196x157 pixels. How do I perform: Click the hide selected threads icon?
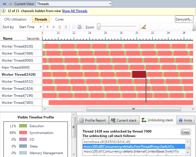(x=73, y=27)
